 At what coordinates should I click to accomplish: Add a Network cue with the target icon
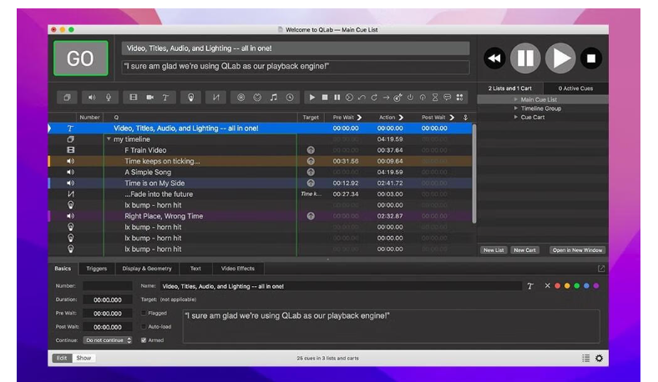240,98
